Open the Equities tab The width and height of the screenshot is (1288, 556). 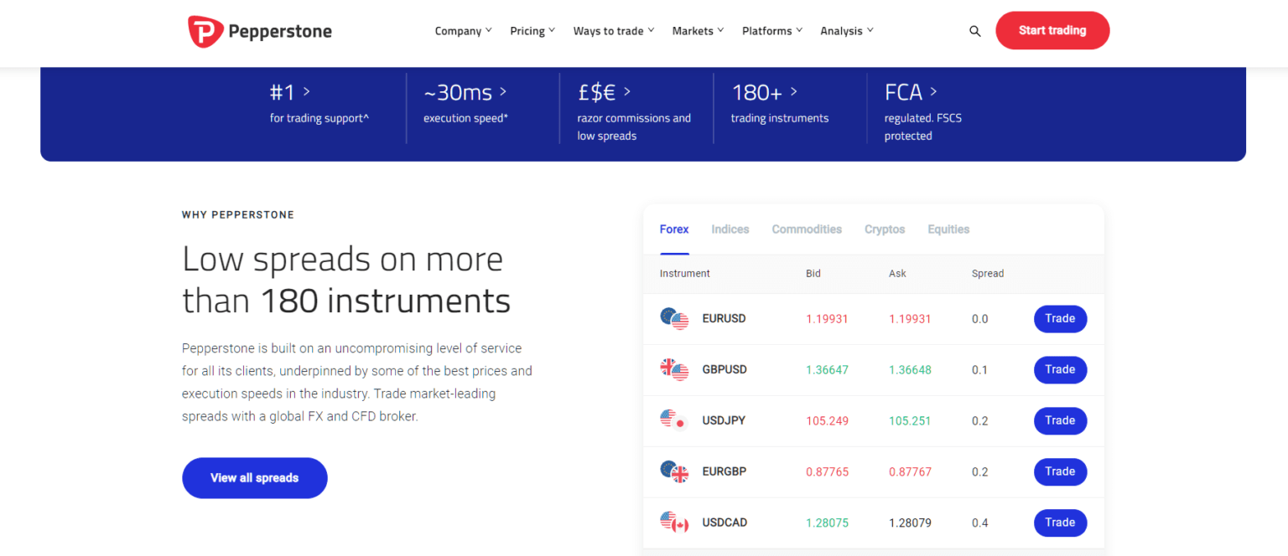(x=948, y=229)
